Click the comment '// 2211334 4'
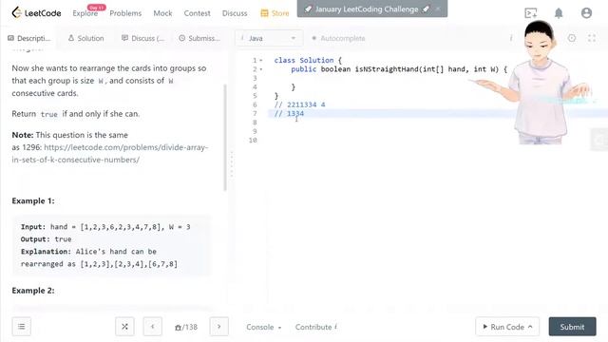The image size is (608, 342). click(x=300, y=104)
